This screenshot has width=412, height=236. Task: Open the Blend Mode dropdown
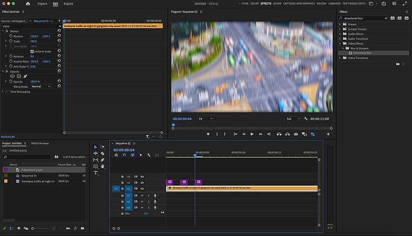coord(41,86)
